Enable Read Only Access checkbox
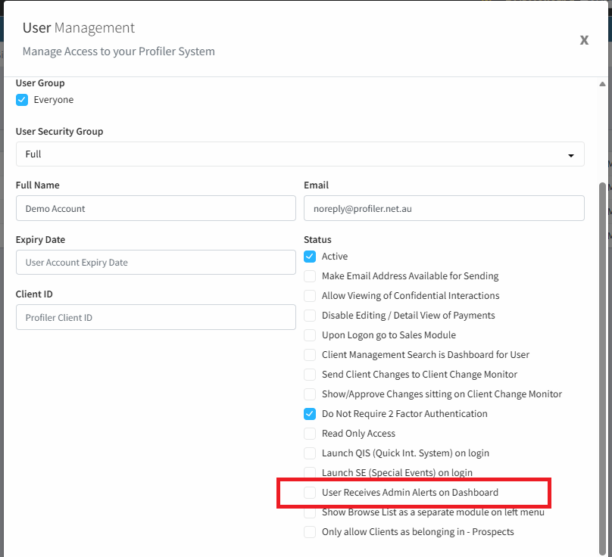The width and height of the screenshot is (612, 557). (x=310, y=434)
